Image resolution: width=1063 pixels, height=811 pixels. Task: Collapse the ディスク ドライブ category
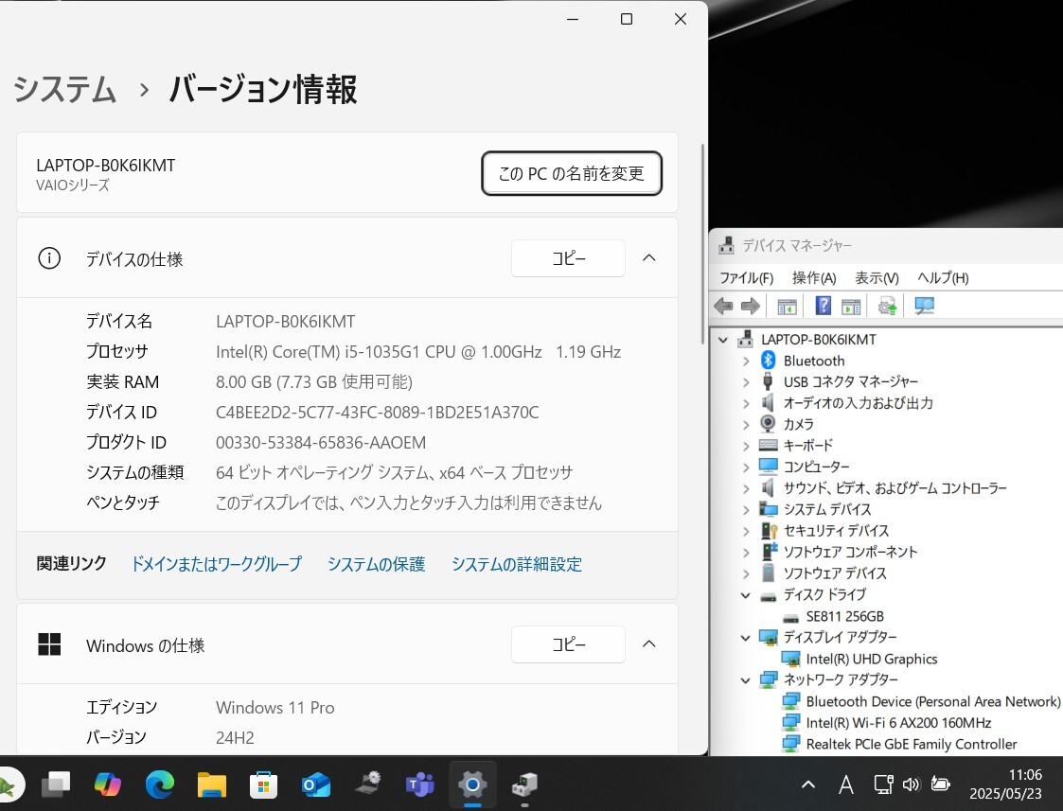click(x=746, y=595)
